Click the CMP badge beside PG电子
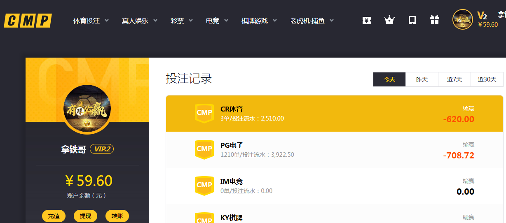Screen dimensions: 506x223 click(x=204, y=149)
